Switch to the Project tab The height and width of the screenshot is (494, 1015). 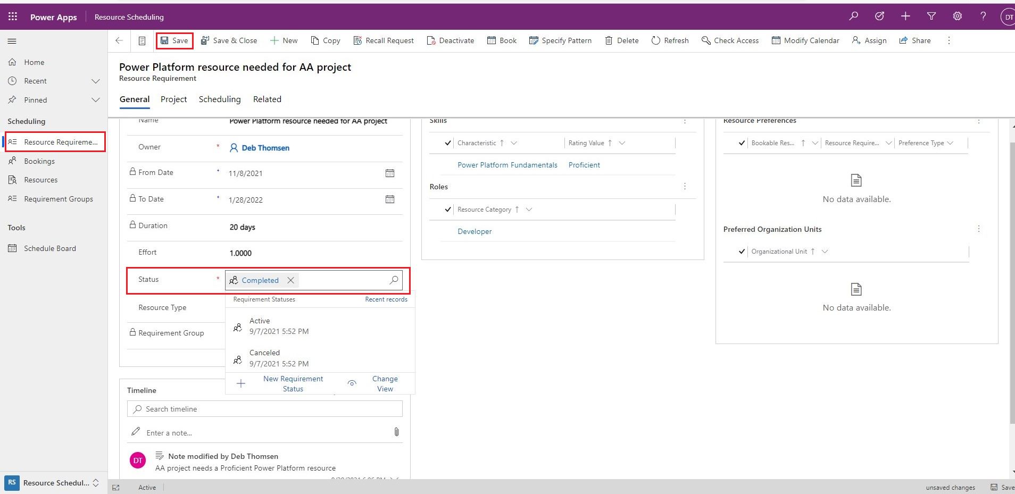point(173,99)
